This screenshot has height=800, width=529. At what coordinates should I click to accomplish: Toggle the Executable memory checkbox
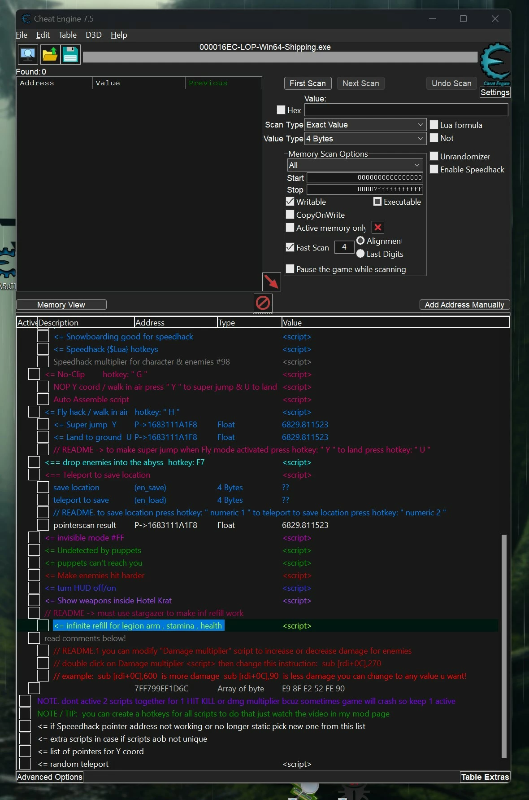377,201
